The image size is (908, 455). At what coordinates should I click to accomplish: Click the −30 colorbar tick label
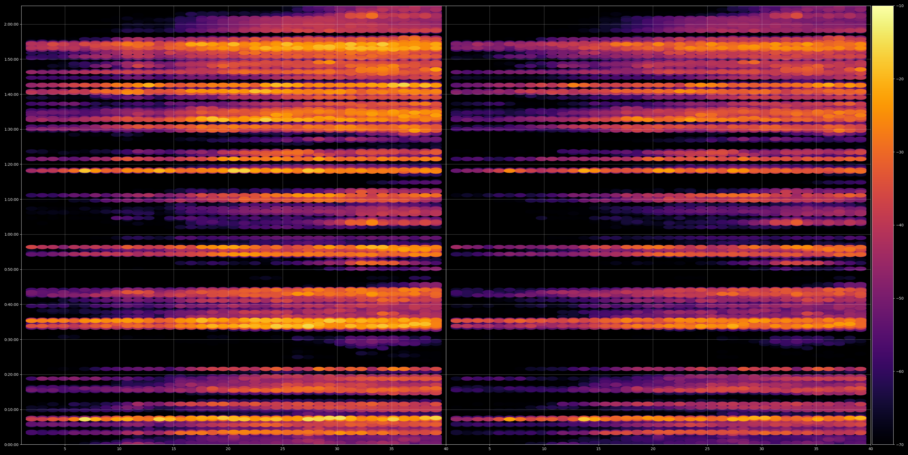(900, 152)
